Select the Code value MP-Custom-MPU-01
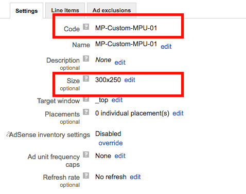Screen dimensions: 246x194 pyautogui.click(x=126, y=28)
